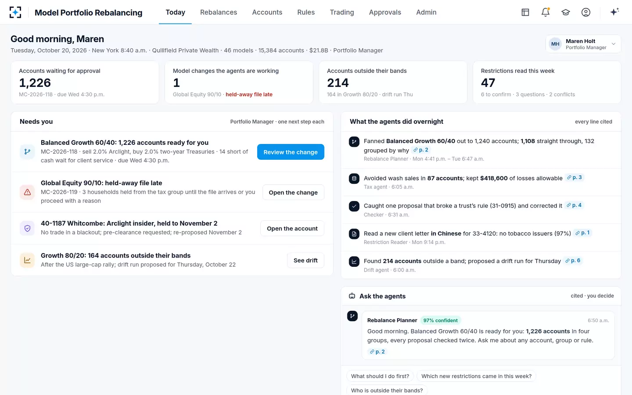Click the Checker checkmark icon
This screenshot has height=395, width=632.
point(354,206)
